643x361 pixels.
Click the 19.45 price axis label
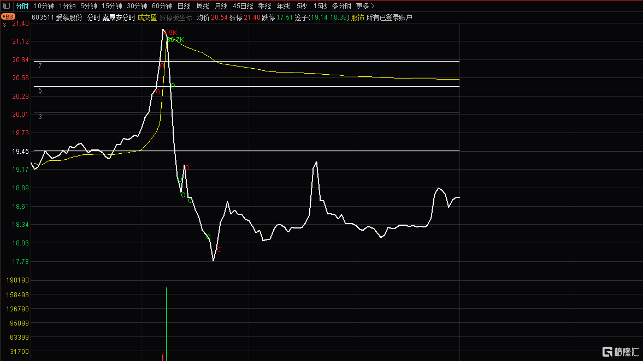[21, 152]
